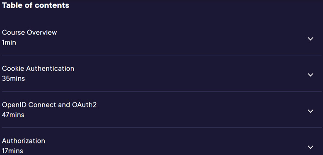Click the 35mins duration label
The height and width of the screenshot is (155, 323).
pos(13,79)
